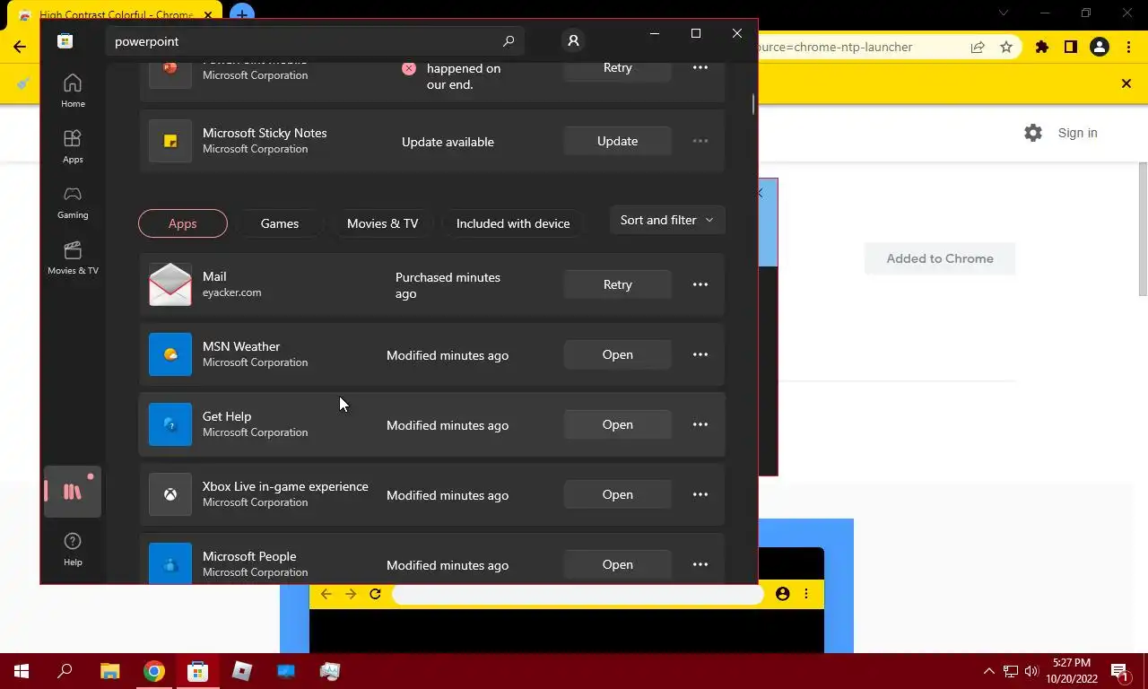Select the Apps filter tab
Viewport: 1148px width, 689px height.
pos(183,223)
